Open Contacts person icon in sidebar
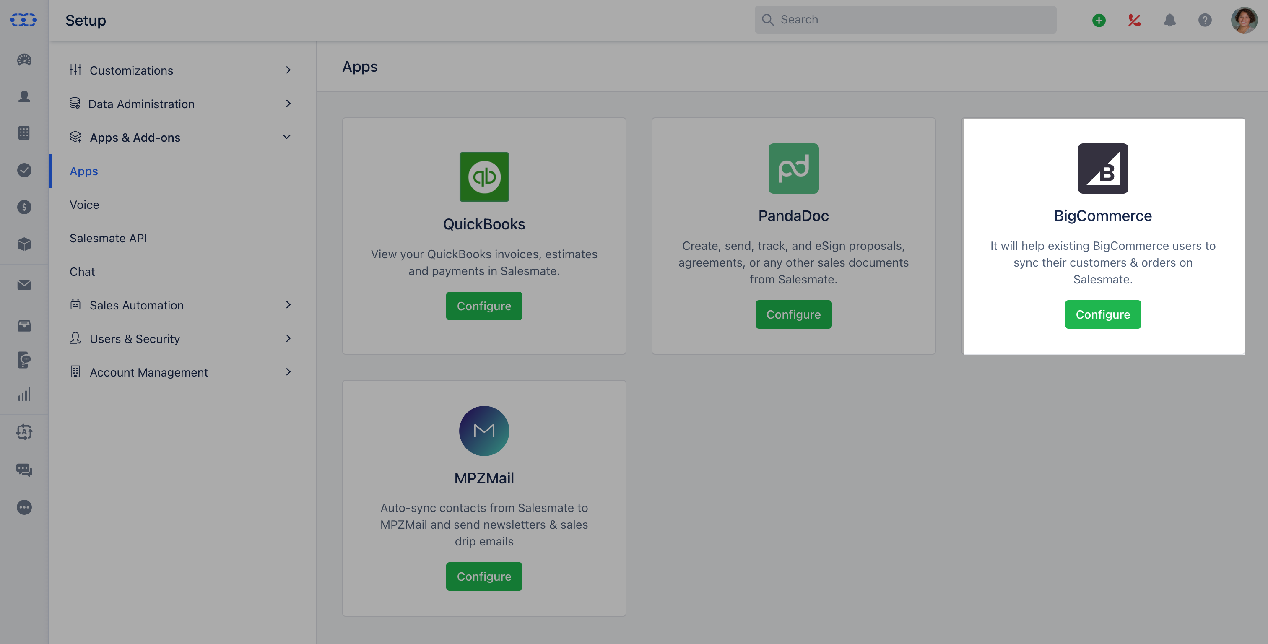The width and height of the screenshot is (1268, 644). point(24,96)
